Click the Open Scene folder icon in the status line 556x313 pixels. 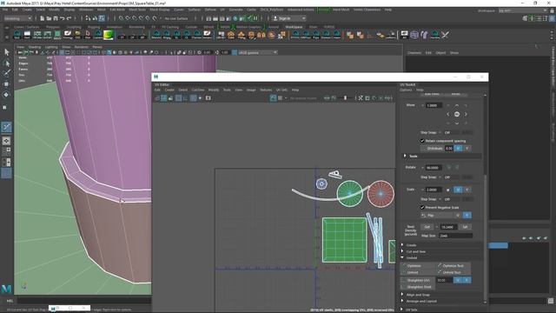point(49,18)
